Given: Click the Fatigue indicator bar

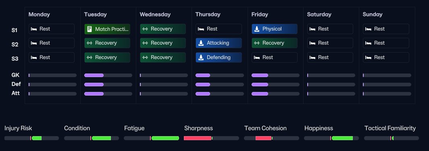Looking at the screenshot, I should [151, 138].
